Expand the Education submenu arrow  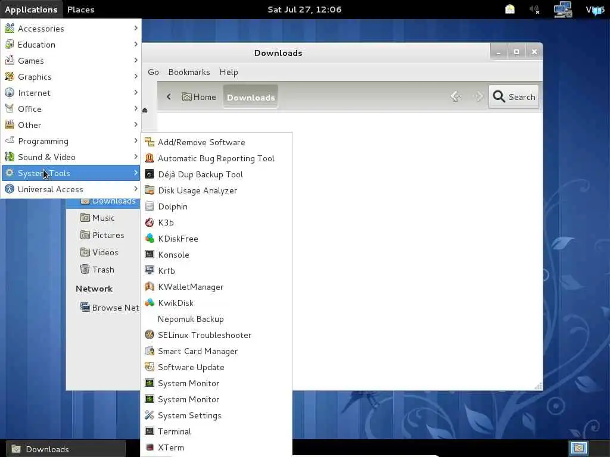135,44
